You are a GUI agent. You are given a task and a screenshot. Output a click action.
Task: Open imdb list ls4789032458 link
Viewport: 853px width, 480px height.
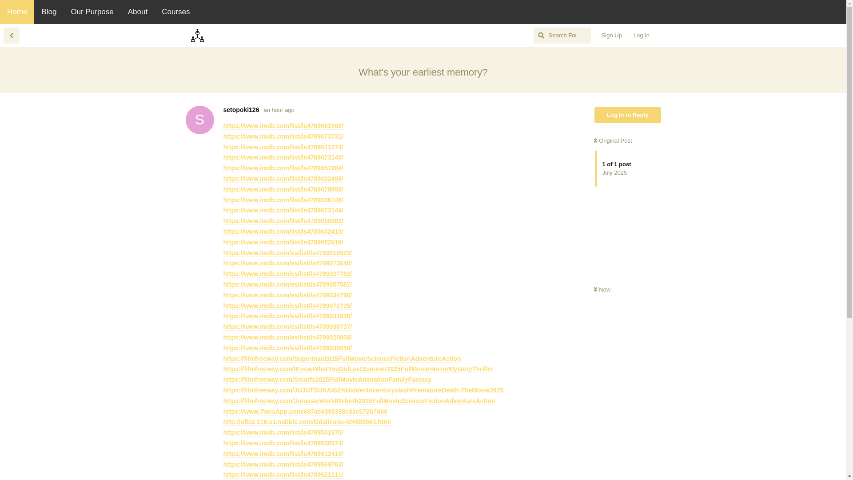tap(283, 179)
